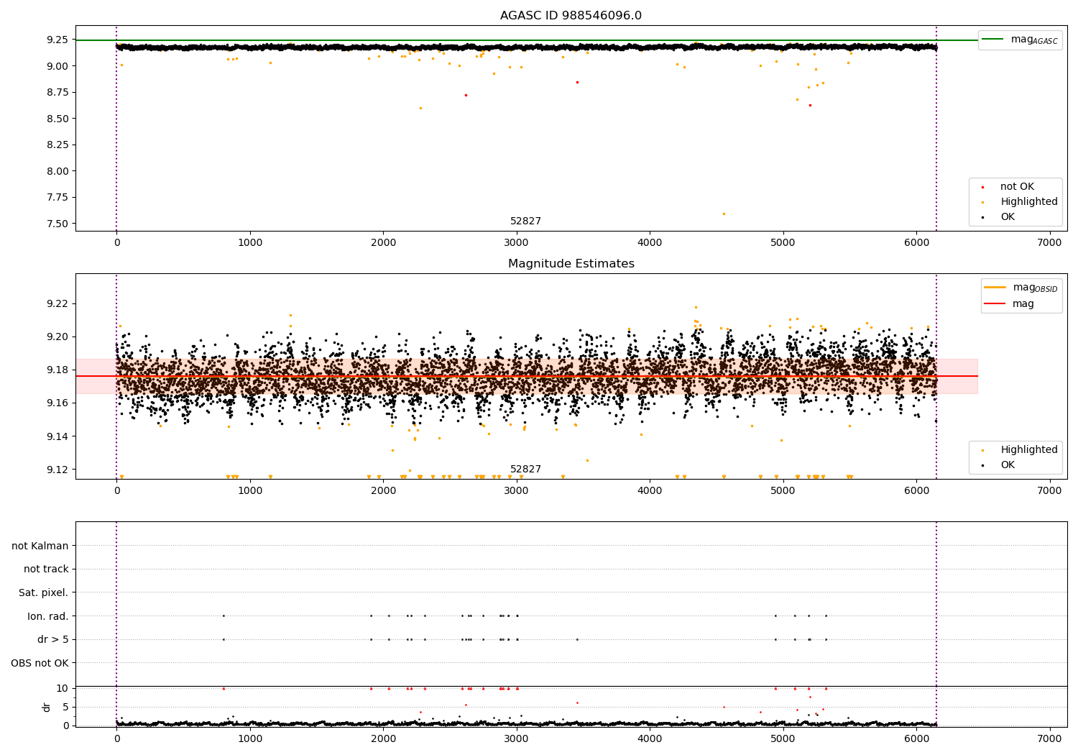1078x755 pixels.
Task: Click the 'not Kalman' row label
Action: point(40,546)
